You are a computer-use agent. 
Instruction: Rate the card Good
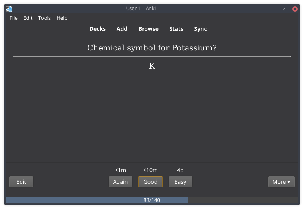pos(151,182)
